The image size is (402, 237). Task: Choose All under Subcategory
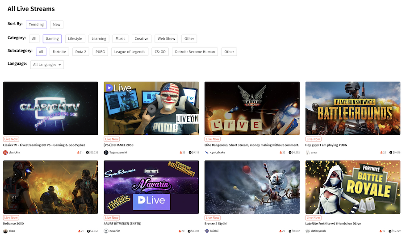click(41, 52)
